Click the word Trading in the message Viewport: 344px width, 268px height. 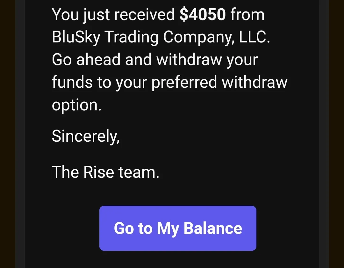coord(132,37)
